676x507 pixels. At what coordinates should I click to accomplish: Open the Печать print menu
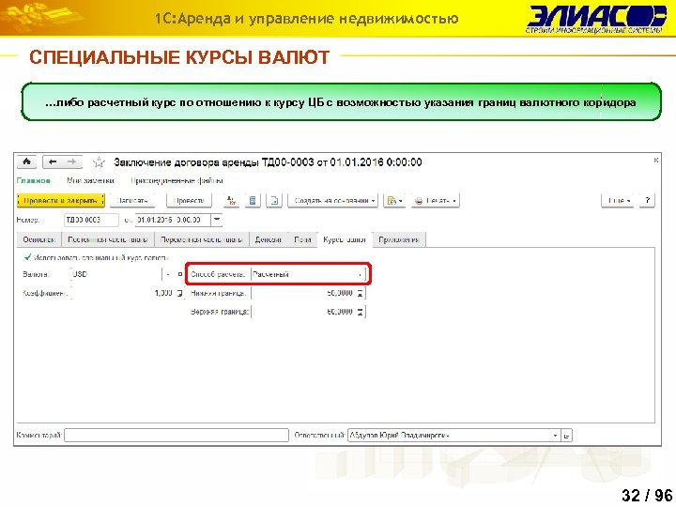pos(436,201)
